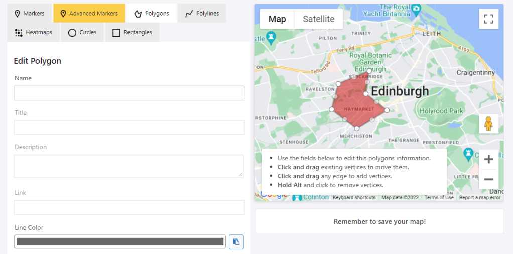This screenshot has height=254, width=513.
Task: Switch map to Satellite view
Action: [318, 19]
